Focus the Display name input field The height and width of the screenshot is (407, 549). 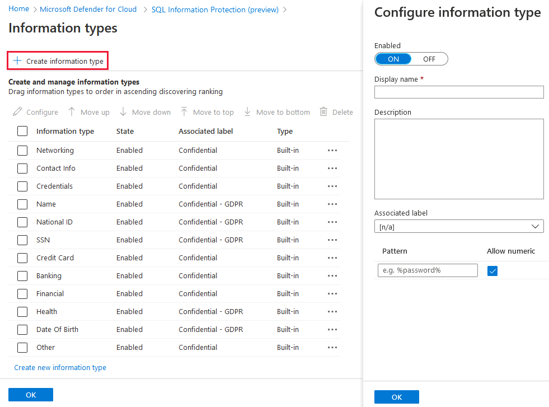459,92
